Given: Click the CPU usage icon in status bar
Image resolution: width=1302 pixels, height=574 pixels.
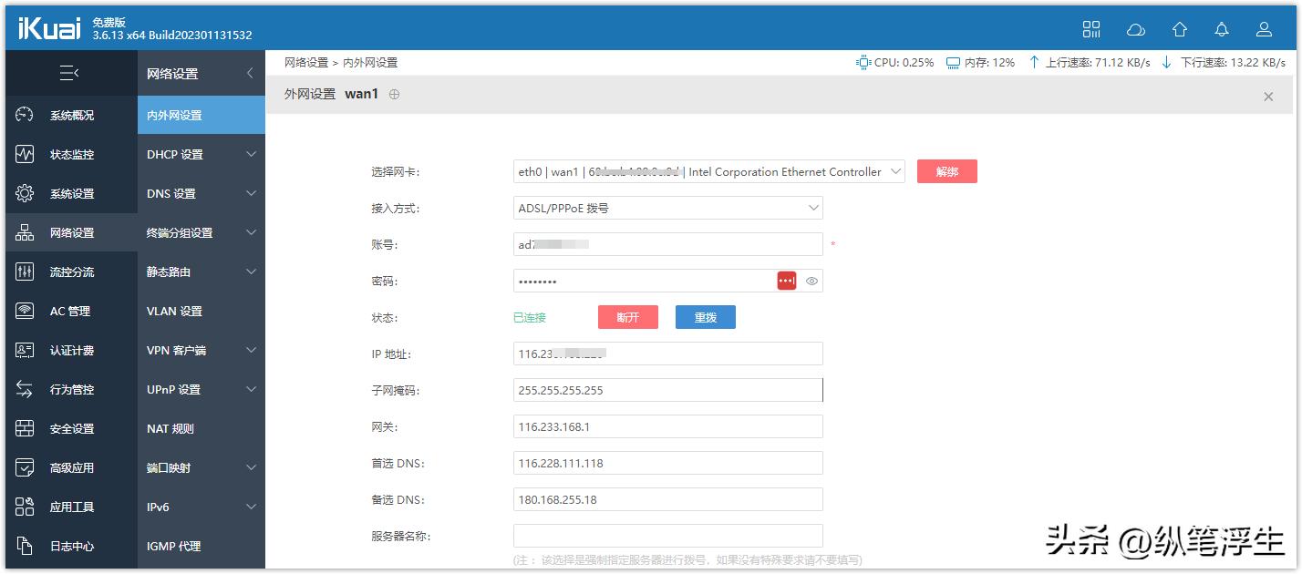Looking at the screenshot, I should point(863,62).
